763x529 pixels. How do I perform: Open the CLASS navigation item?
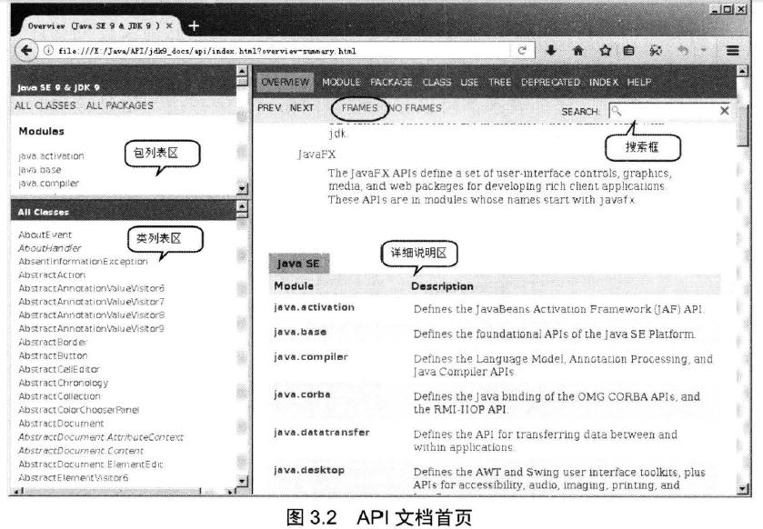(437, 82)
